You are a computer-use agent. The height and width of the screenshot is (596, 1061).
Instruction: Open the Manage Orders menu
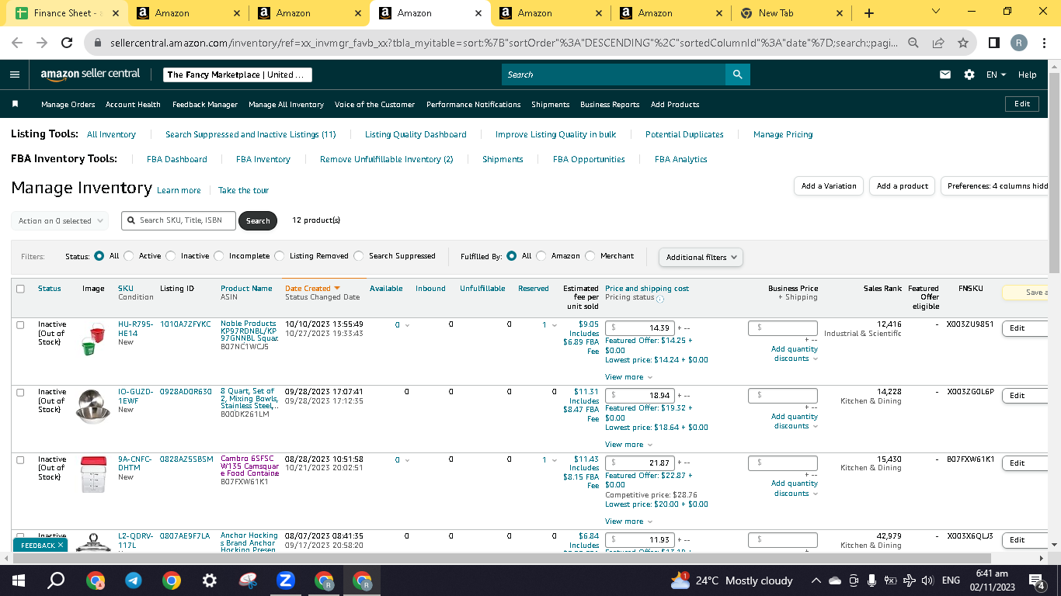[x=68, y=105]
